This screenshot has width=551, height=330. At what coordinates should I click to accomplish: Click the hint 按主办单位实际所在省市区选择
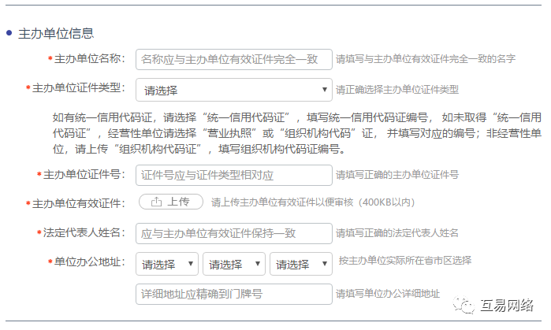pos(405,261)
